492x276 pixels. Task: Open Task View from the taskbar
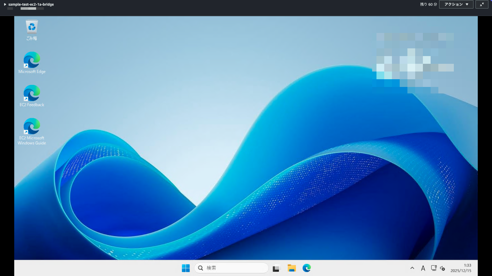point(276,268)
